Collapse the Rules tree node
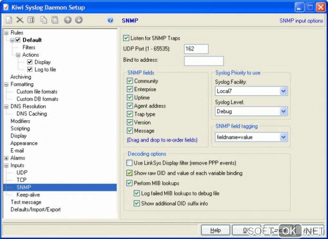 pyautogui.click(x=6, y=33)
